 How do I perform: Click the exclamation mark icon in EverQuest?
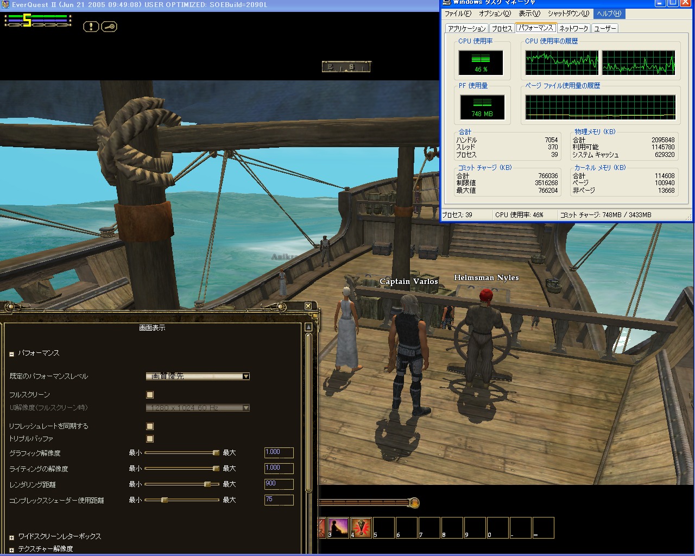tap(91, 26)
